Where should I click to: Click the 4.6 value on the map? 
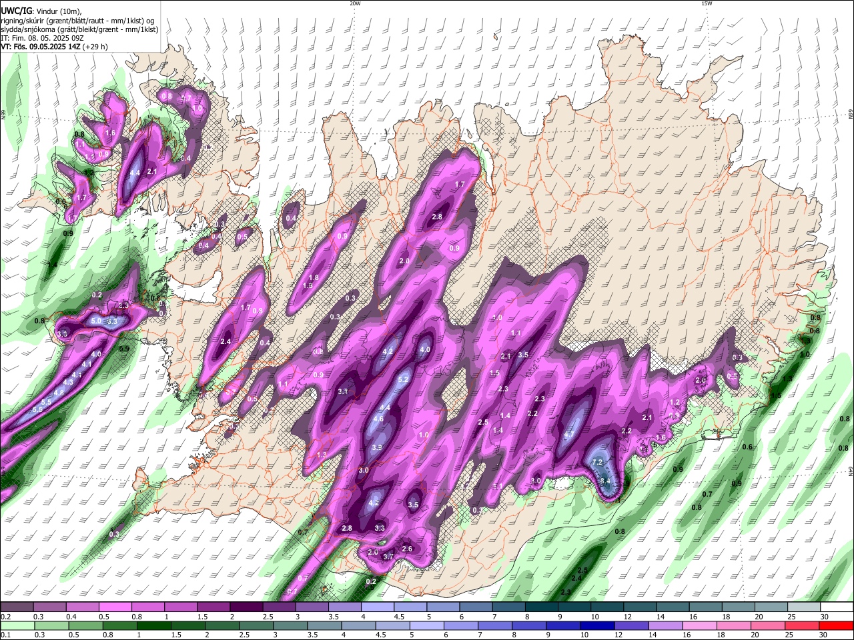click(x=378, y=419)
